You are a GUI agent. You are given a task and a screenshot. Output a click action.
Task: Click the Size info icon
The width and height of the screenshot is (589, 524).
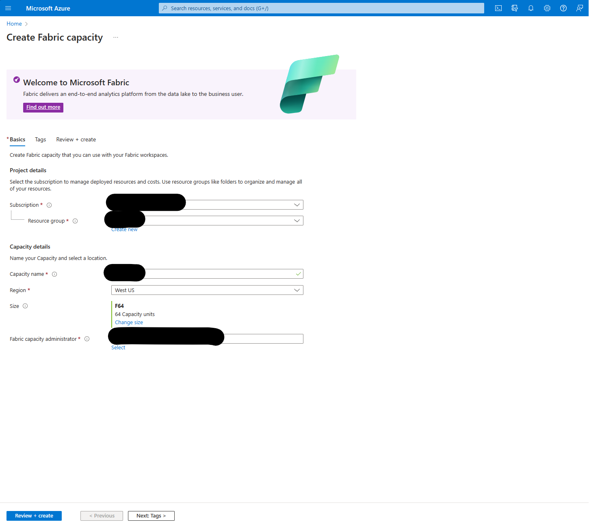point(25,306)
